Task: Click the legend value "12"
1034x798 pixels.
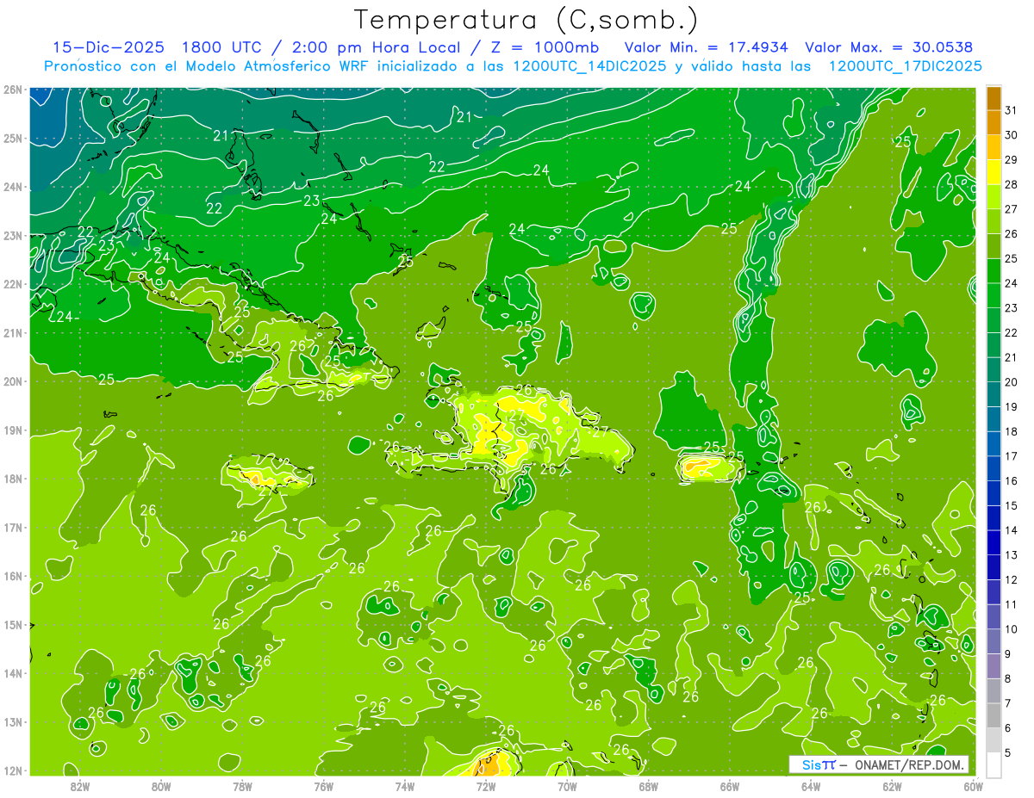Action: tap(1011, 579)
